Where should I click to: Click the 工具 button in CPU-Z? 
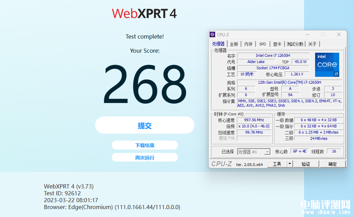point(277,164)
